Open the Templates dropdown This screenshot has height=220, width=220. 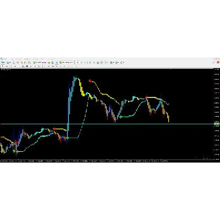click(122, 63)
